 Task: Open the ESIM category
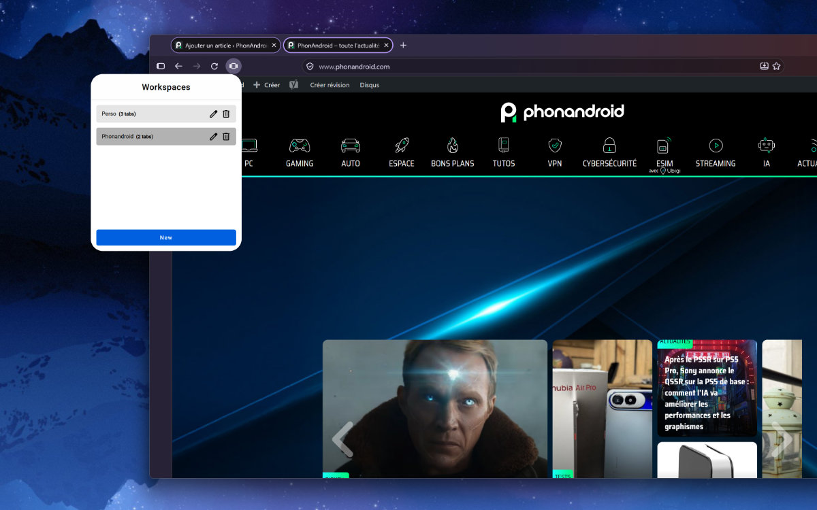[x=664, y=156]
